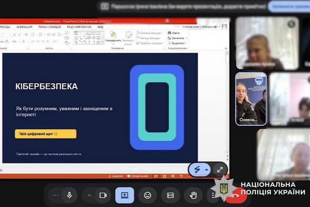Select the КІБЕРБЕЗПЕКА slide title
Screen dimensions: 310x207
click(x=47, y=86)
